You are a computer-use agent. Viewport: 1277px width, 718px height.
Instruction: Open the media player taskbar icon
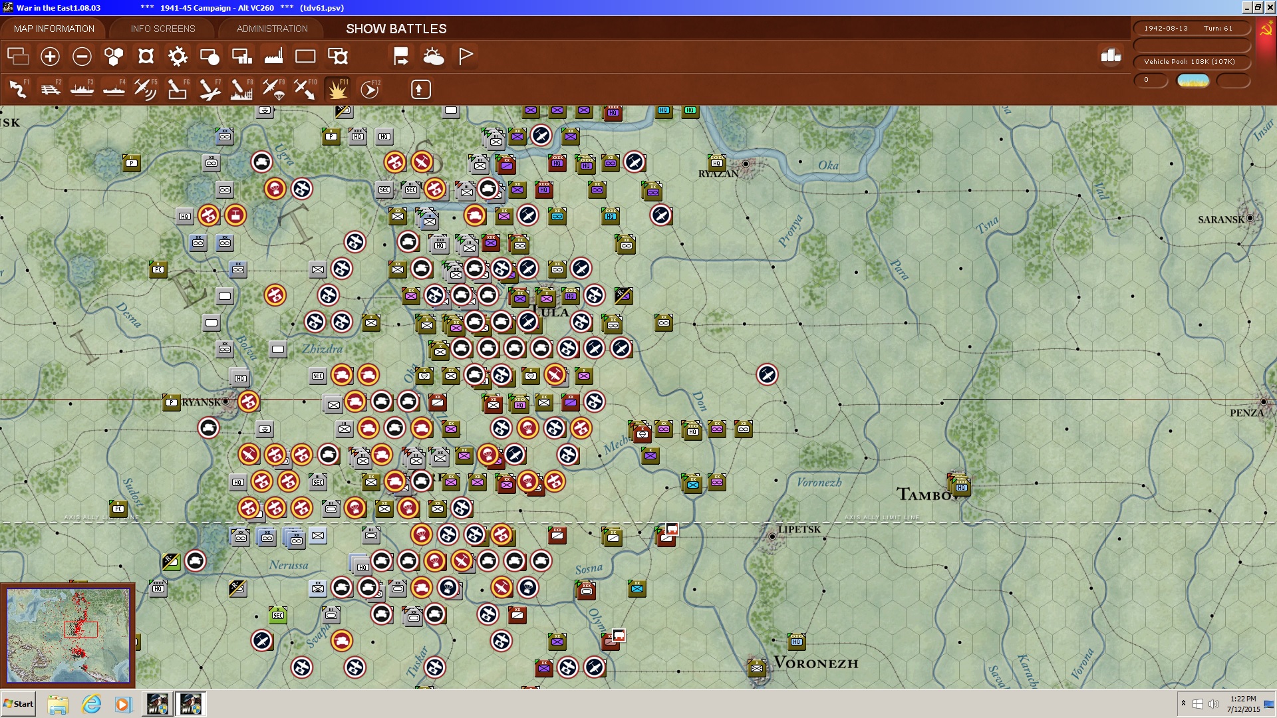[x=123, y=704]
